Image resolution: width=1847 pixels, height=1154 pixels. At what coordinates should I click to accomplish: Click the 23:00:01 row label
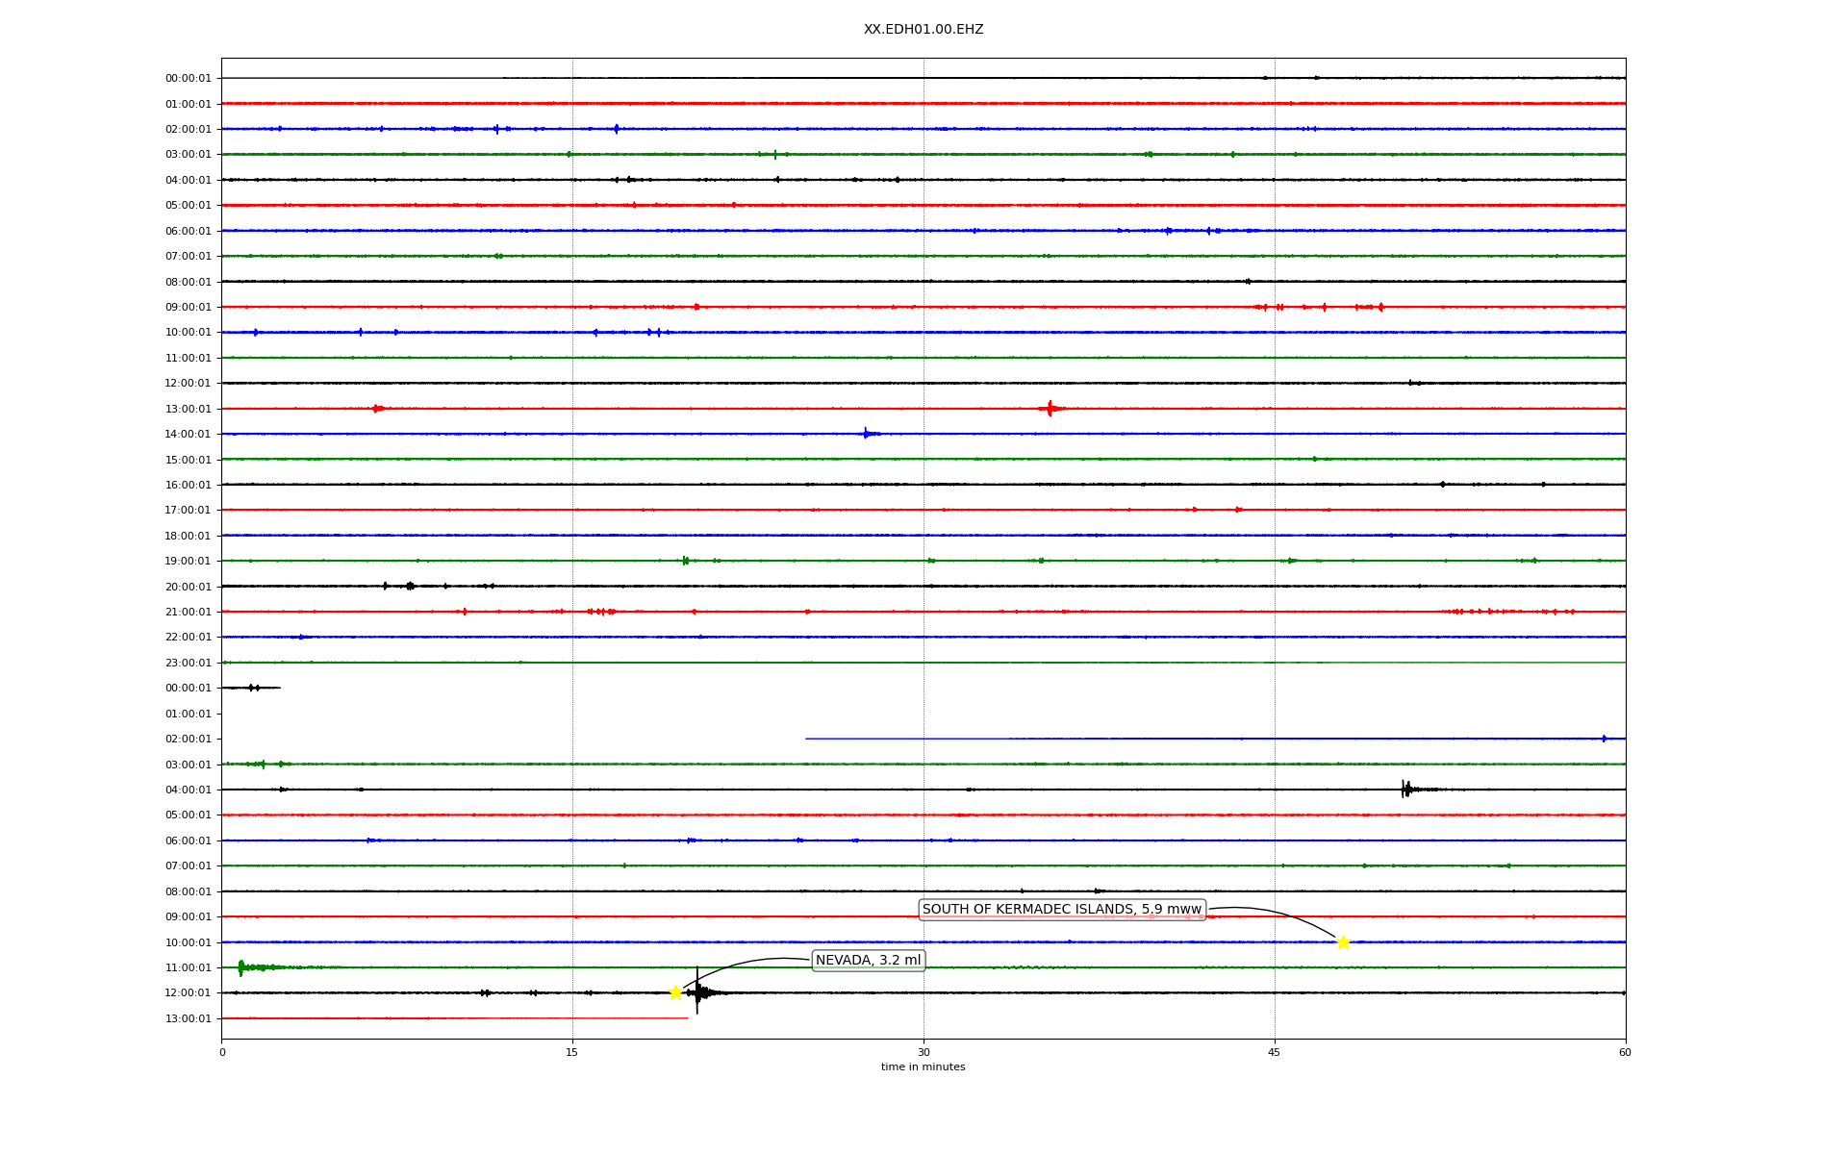(188, 663)
